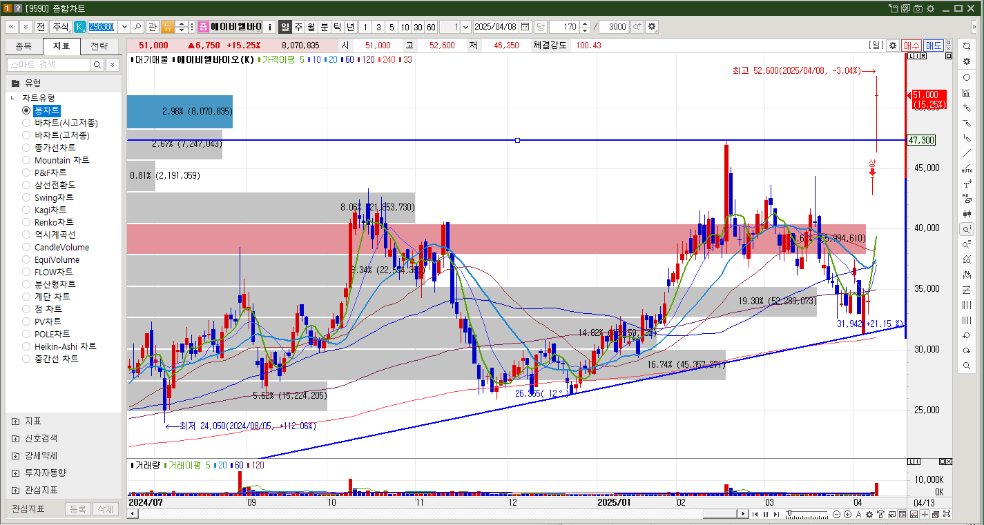Screen dimensions: 984x525
Task: Click the stock code search magnifier icon
Action: click(x=137, y=27)
